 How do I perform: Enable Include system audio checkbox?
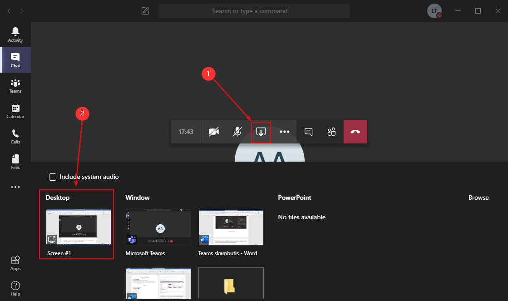(53, 177)
